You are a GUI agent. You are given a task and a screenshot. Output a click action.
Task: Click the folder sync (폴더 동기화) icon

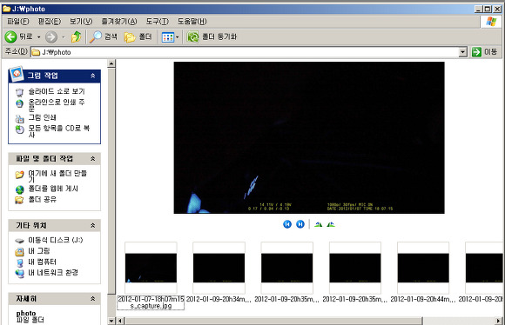(x=193, y=37)
